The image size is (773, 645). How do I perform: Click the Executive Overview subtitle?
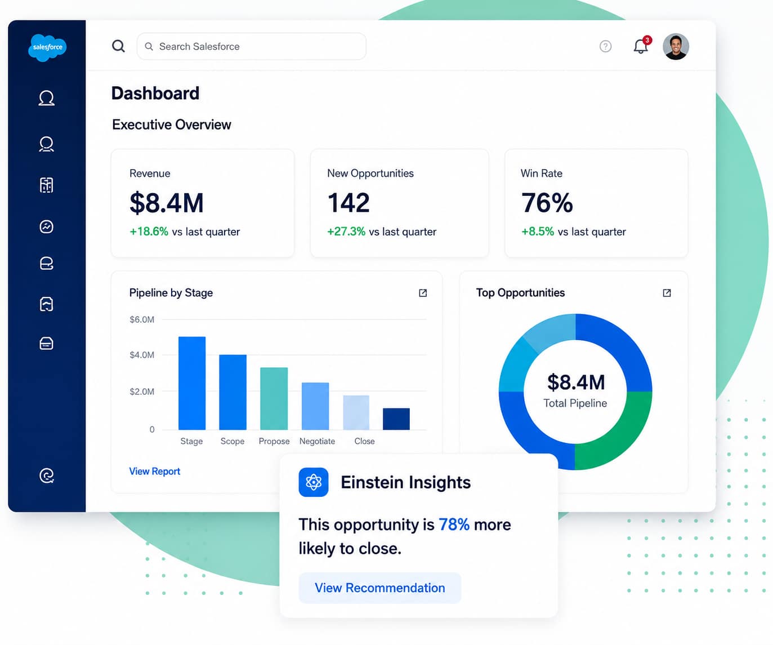point(172,124)
